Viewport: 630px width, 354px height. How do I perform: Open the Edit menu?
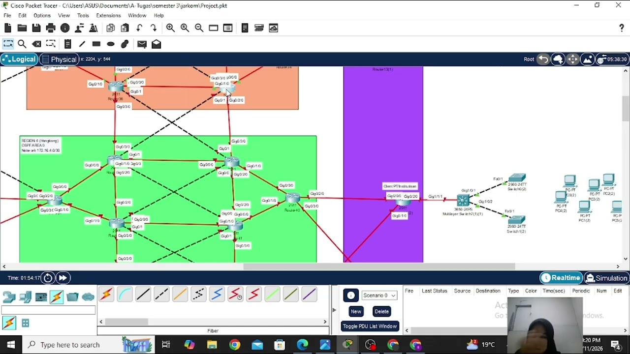22,16
